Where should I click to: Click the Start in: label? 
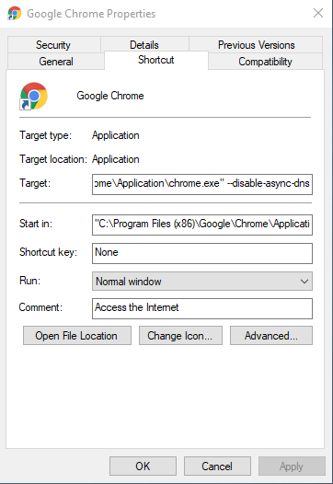[36, 224]
